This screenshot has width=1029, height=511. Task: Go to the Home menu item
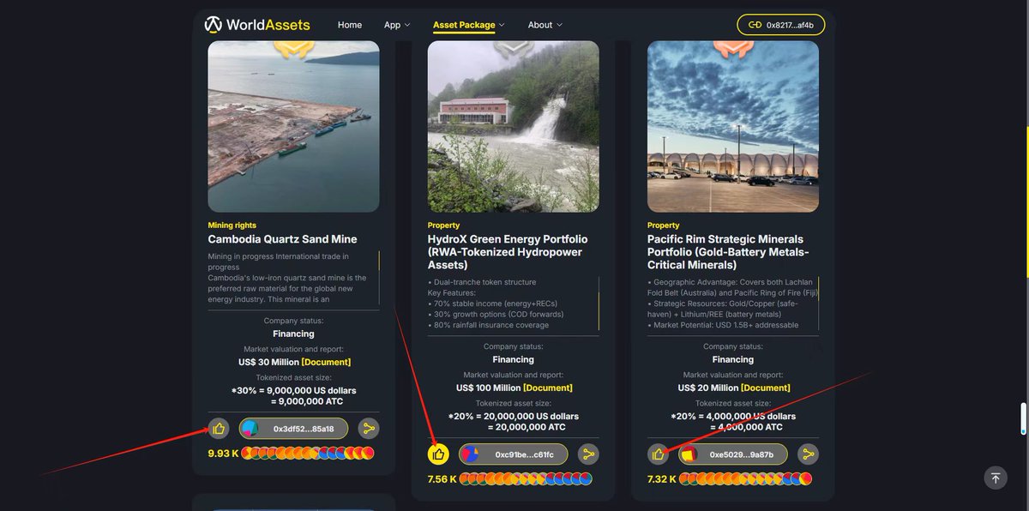click(x=350, y=25)
